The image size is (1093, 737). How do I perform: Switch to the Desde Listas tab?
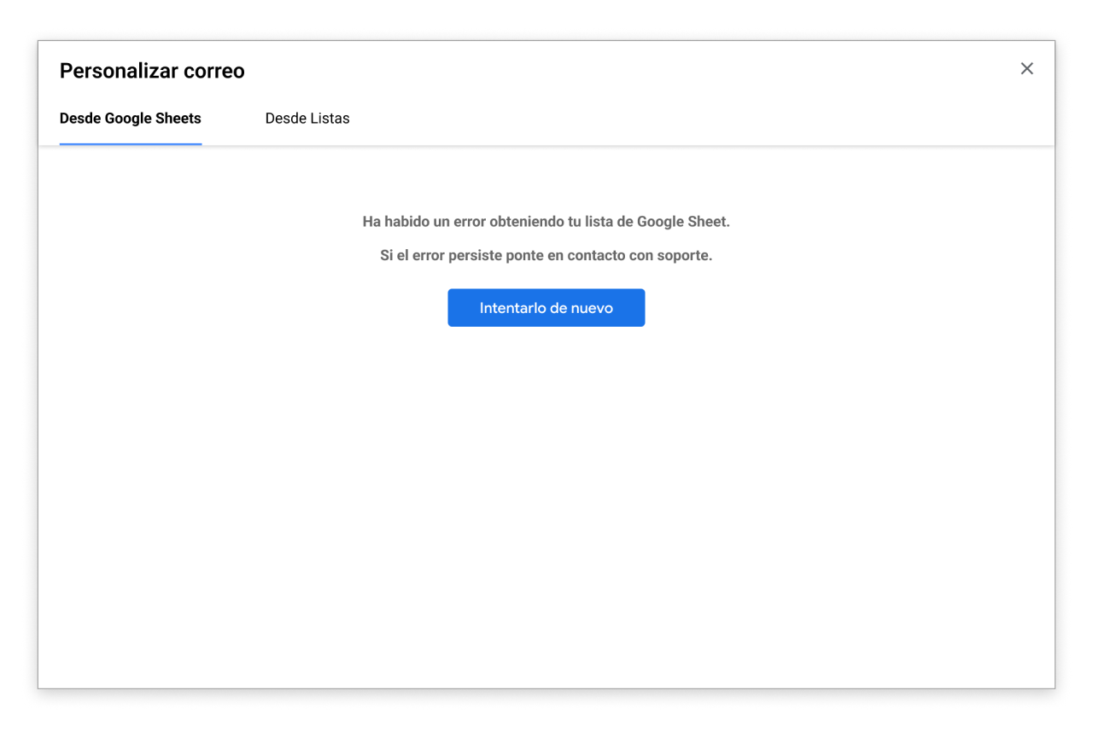307,119
